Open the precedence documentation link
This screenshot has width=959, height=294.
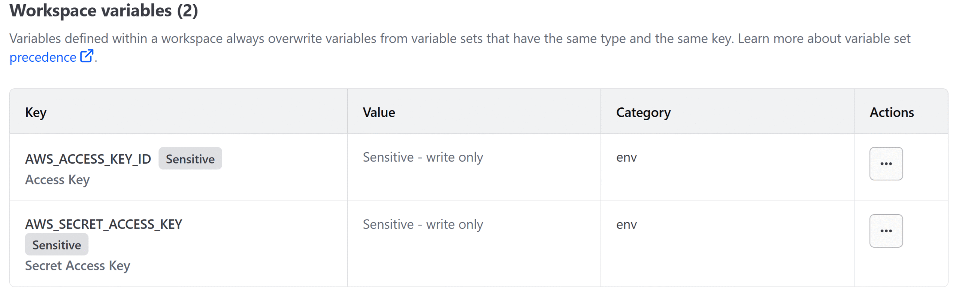(x=51, y=57)
